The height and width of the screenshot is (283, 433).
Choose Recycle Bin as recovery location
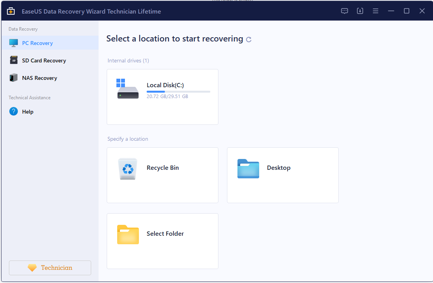click(162, 175)
